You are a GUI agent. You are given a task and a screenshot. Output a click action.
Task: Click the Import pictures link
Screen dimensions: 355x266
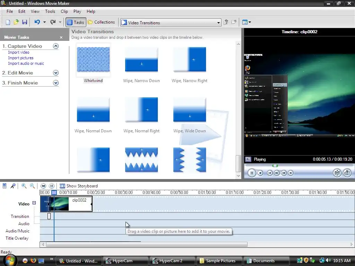[x=20, y=58]
